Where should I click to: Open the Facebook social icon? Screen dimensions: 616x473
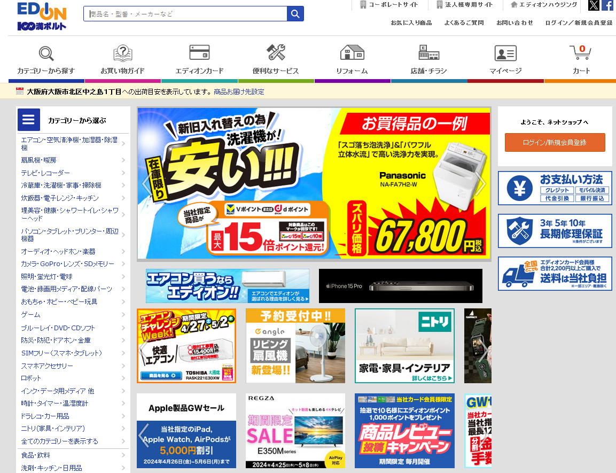[608, 5]
